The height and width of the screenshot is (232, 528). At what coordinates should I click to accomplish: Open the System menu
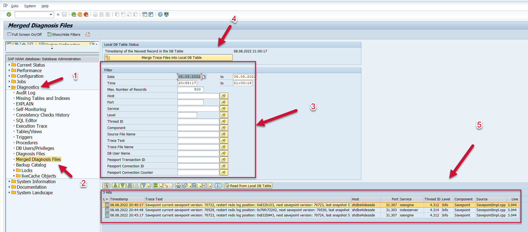click(x=30, y=6)
